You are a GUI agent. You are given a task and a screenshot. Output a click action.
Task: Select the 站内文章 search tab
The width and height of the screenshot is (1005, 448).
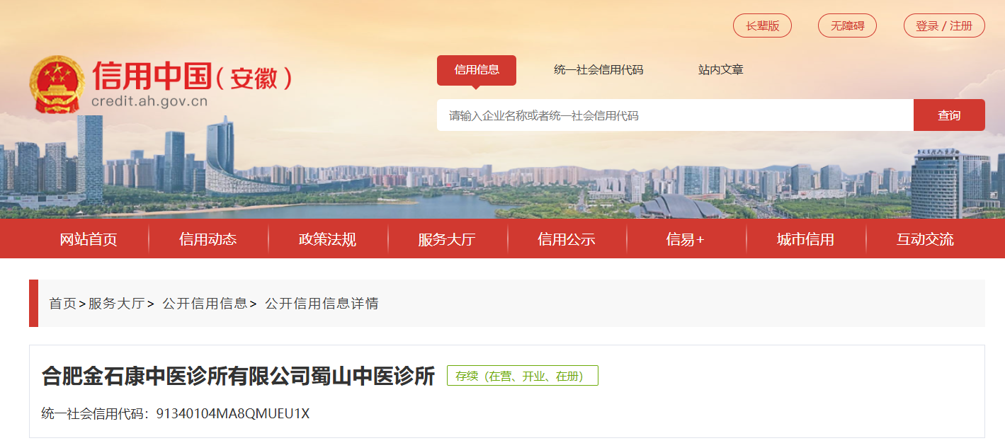(720, 70)
